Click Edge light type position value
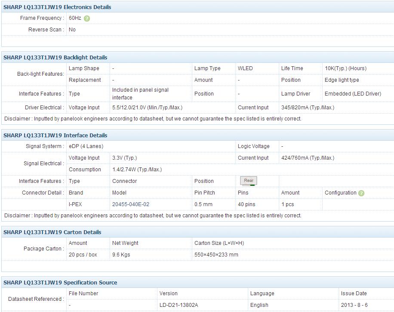 tap(342, 80)
